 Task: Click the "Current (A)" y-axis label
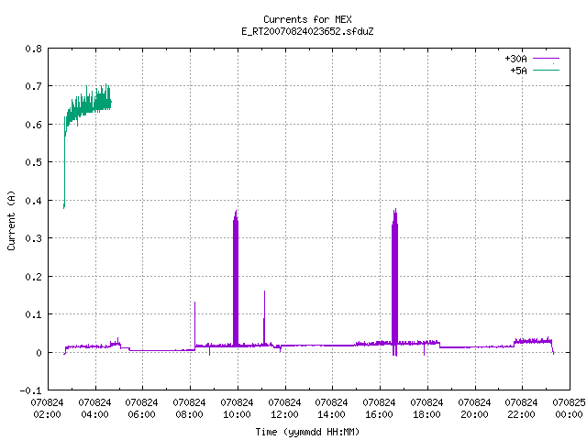click(x=11, y=220)
